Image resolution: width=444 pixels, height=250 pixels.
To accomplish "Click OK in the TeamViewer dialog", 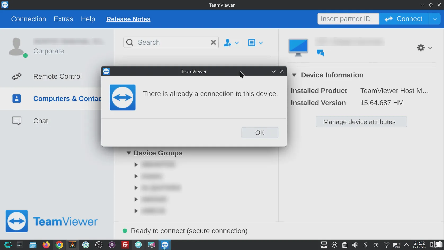I will coord(260,133).
